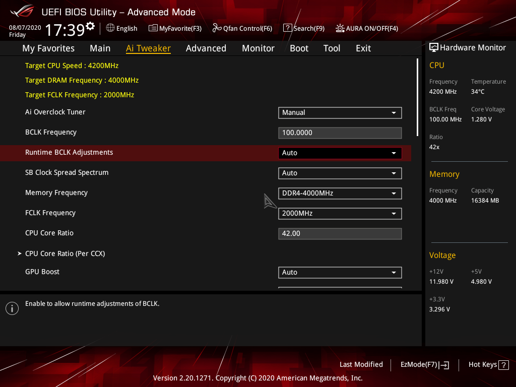Open the My Favorites tab
The image size is (516, 387).
pyautogui.click(x=48, y=48)
